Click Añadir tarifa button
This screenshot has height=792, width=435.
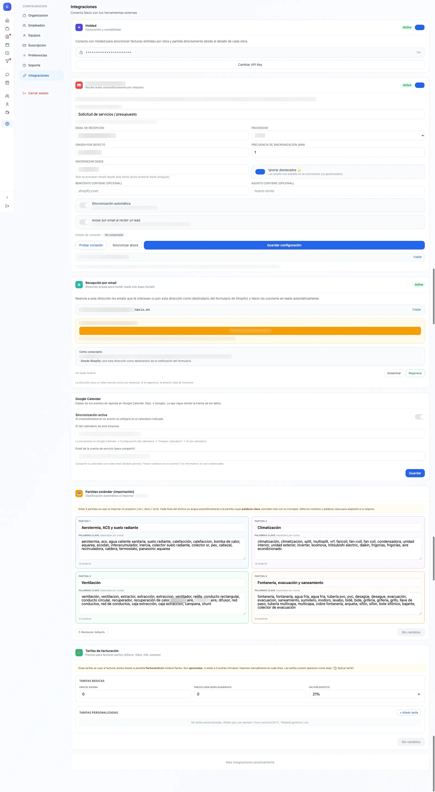click(x=409, y=712)
